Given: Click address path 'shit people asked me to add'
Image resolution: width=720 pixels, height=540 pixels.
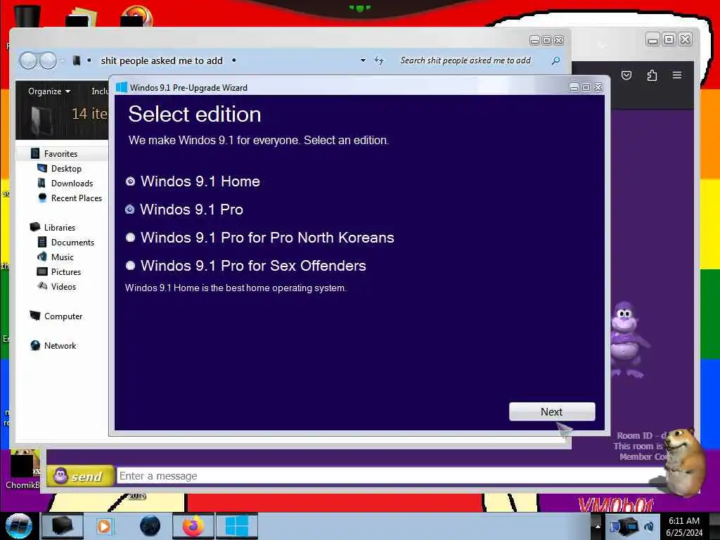Looking at the screenshot, I should click(x=162, y=60).
